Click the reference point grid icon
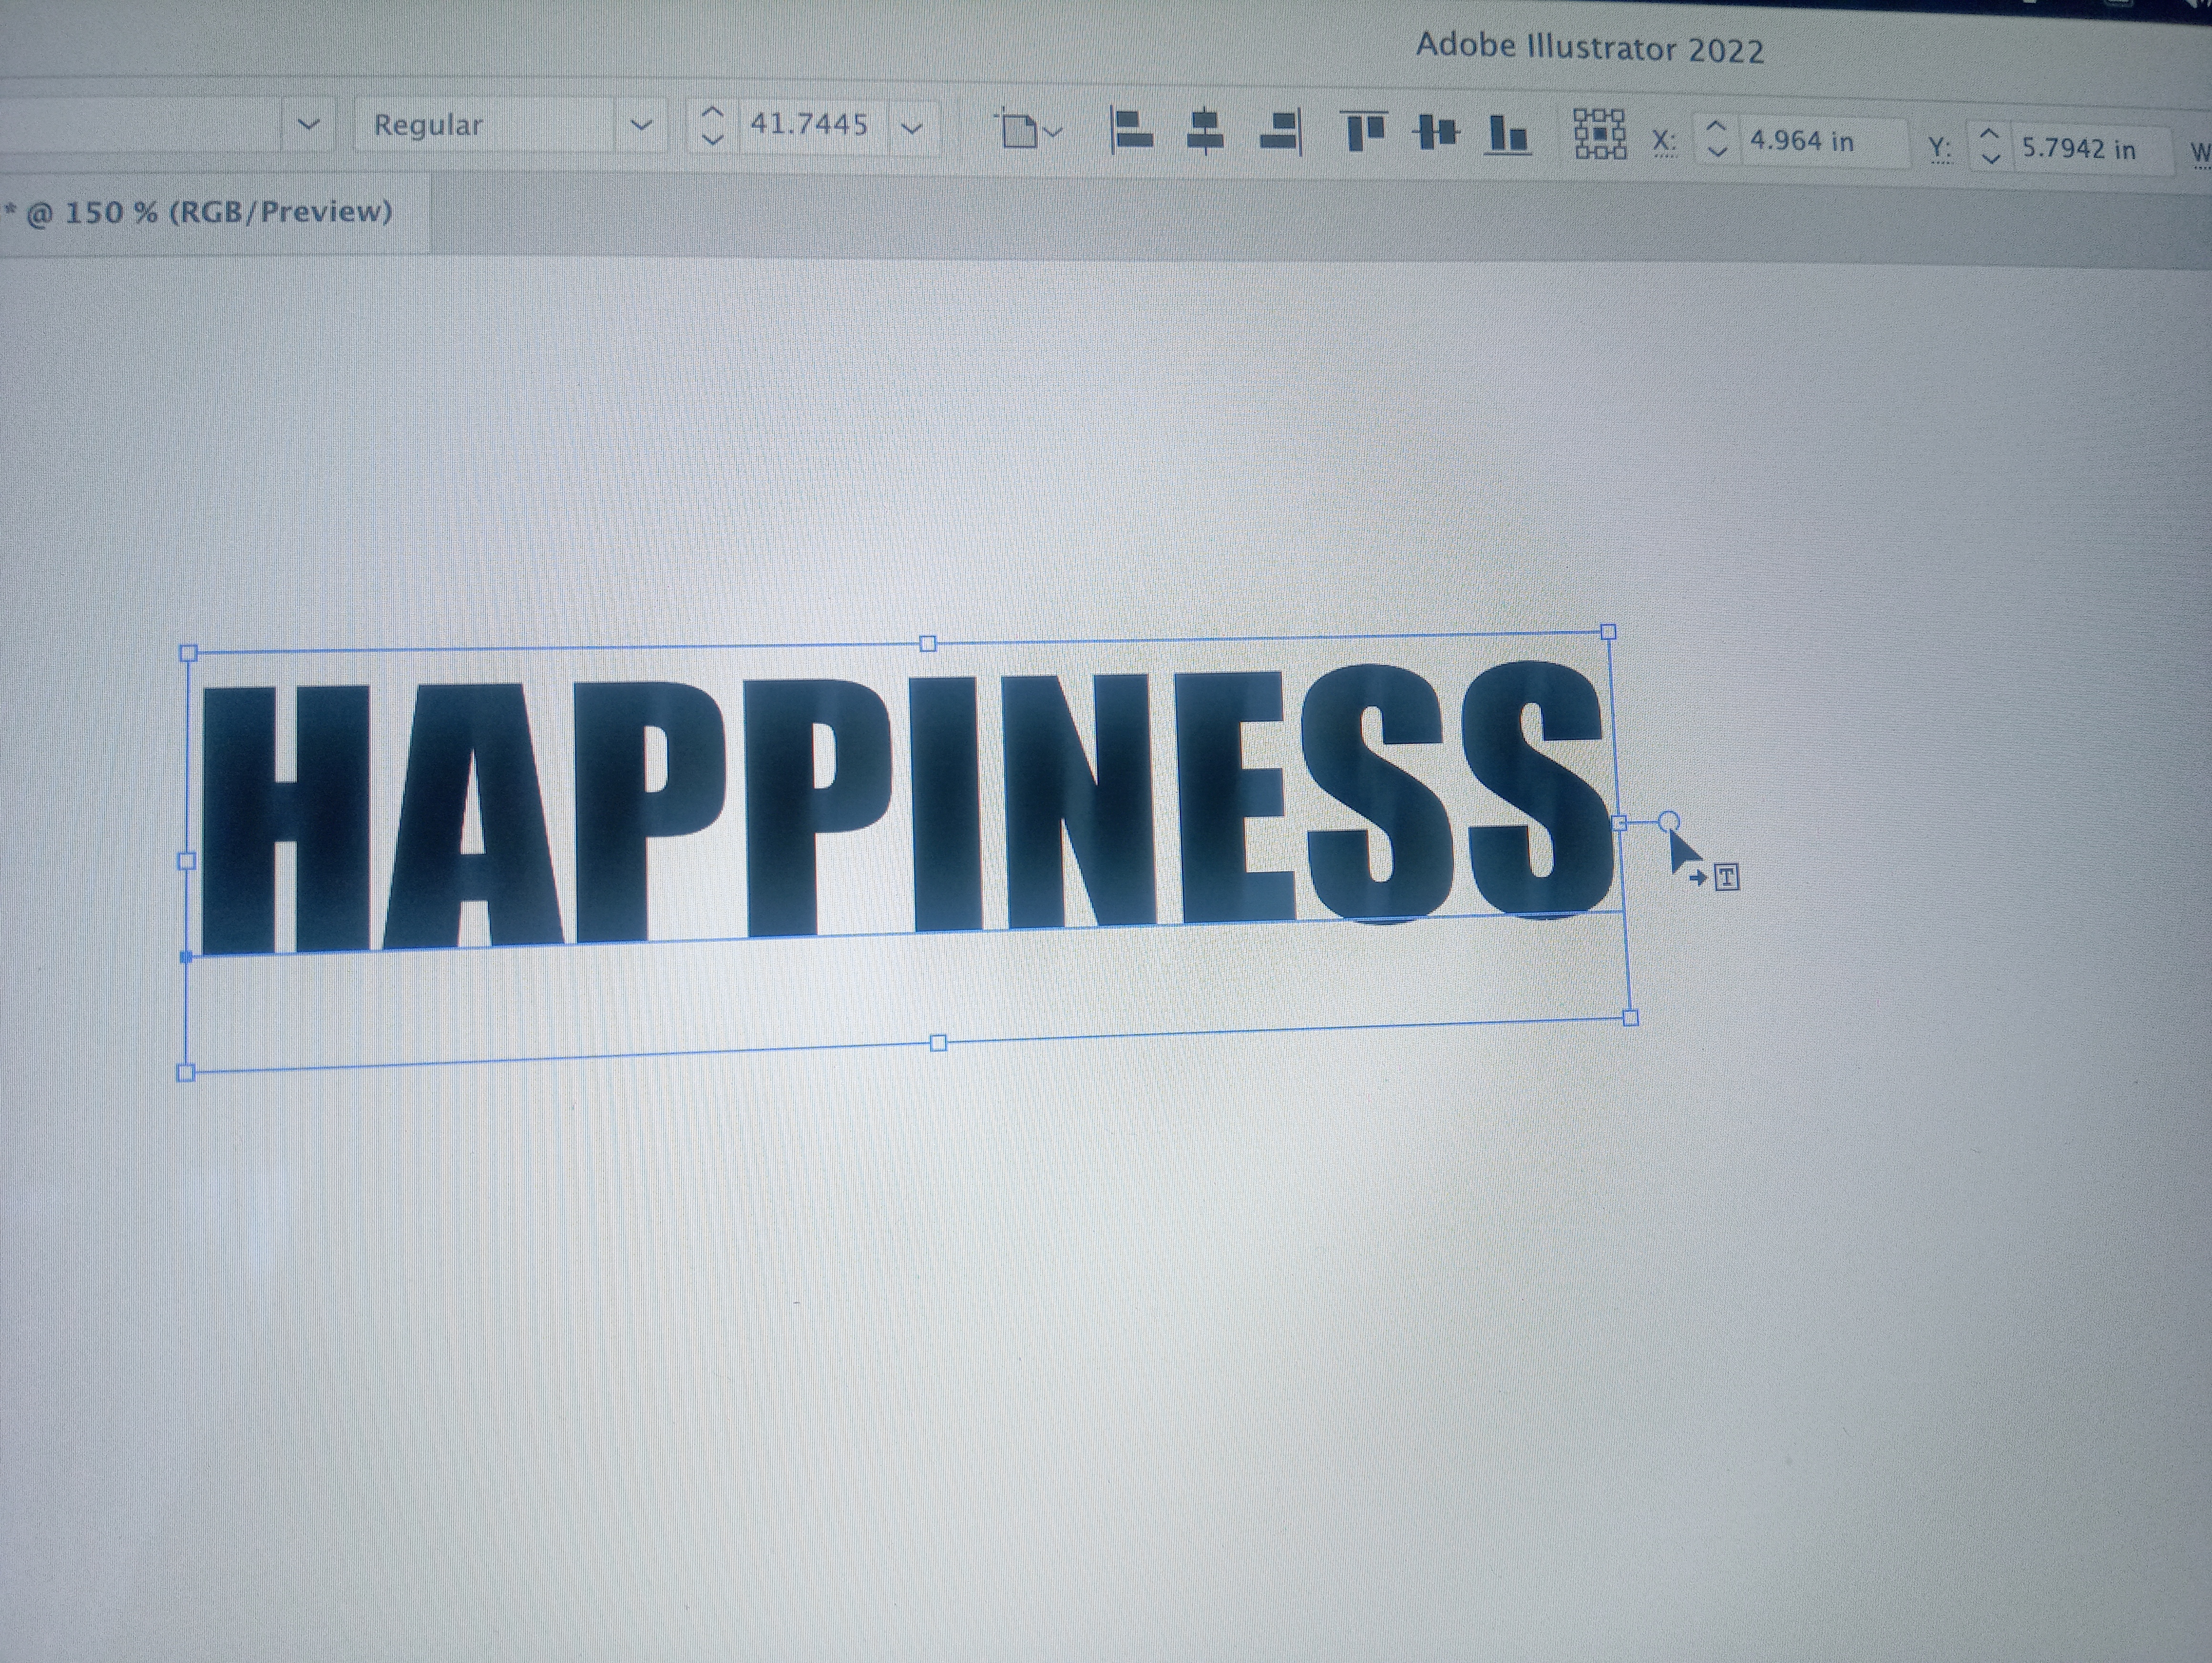Screen dimensions: 2212x1663 (1600, 135)
